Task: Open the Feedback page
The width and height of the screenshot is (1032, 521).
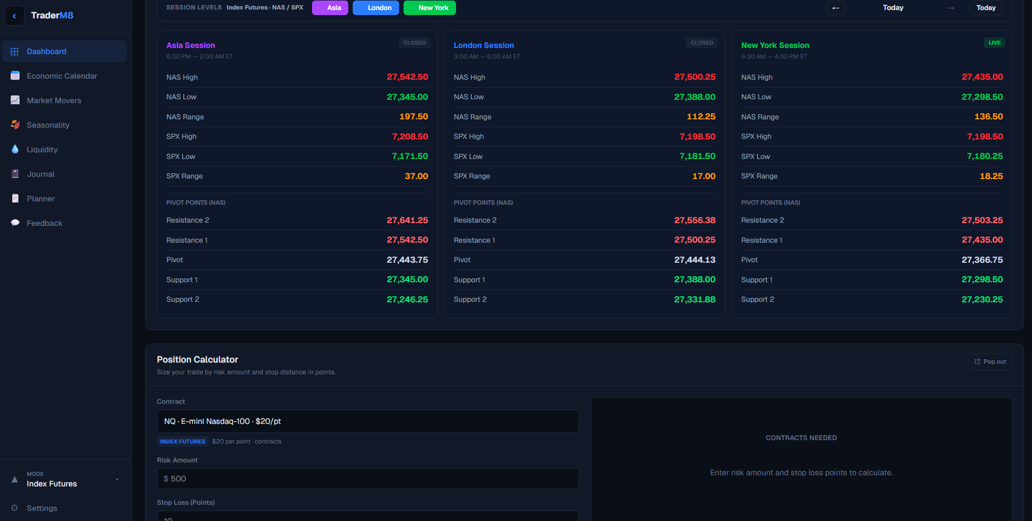Action: (x=65, y=223)
